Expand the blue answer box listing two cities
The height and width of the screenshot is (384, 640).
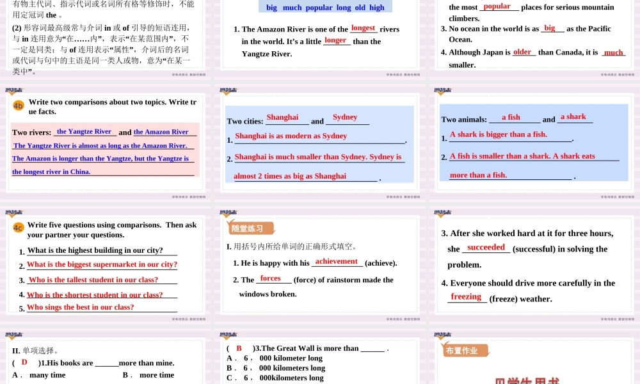319,146
